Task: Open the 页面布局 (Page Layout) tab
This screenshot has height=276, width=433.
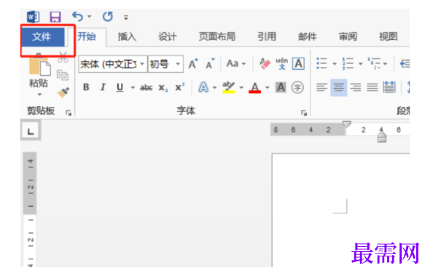Action: 217,36
